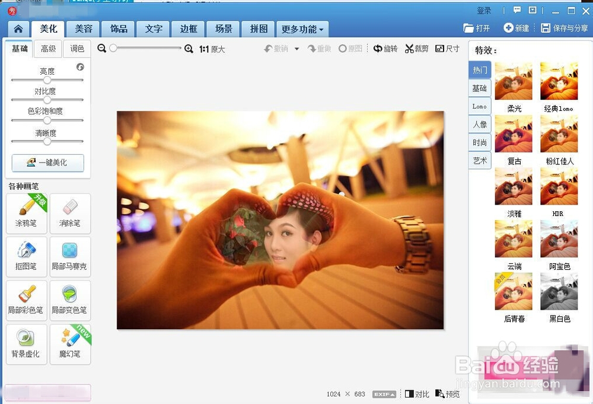Select the 涂鸦笔 doodle pen tool

26,213
